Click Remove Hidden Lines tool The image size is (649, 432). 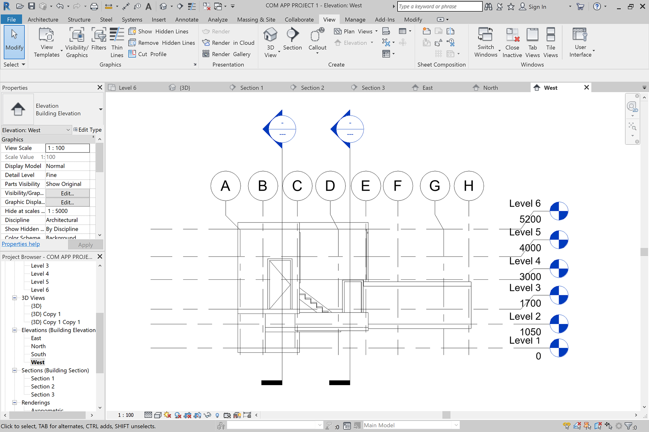[x=162, y=43]
